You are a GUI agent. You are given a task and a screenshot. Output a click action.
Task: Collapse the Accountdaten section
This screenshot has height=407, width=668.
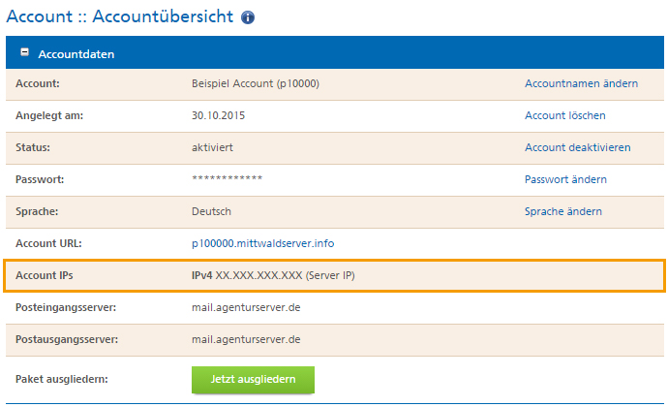(25, 52)
